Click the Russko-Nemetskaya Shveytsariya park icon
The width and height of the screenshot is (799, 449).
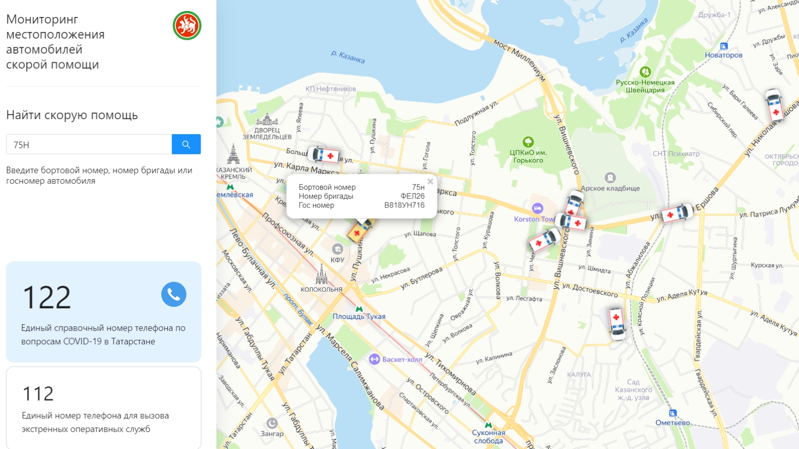click(645, 72)
